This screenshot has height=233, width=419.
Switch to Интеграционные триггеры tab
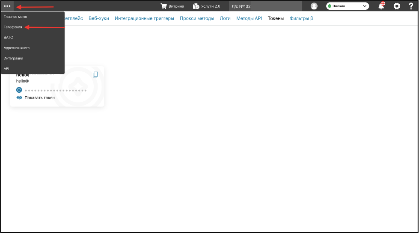(x=144, y=18)
